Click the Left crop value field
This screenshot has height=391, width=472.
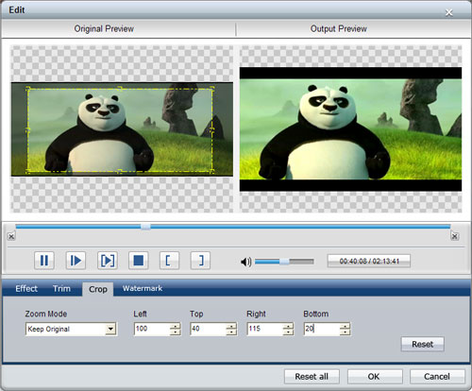[x=152, y=329]
